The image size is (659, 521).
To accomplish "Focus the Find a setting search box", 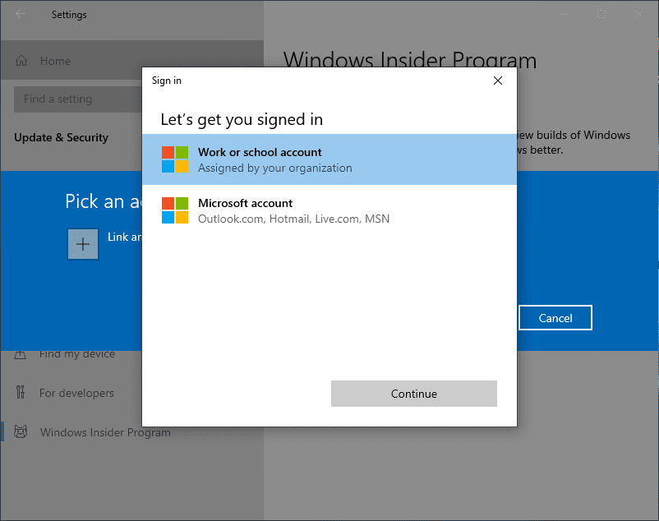I will [x=78, y=99].
